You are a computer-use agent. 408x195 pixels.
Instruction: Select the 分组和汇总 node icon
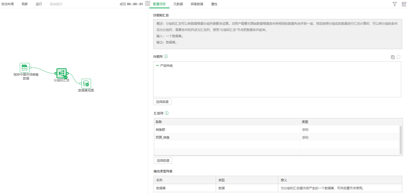click(62, 73)
